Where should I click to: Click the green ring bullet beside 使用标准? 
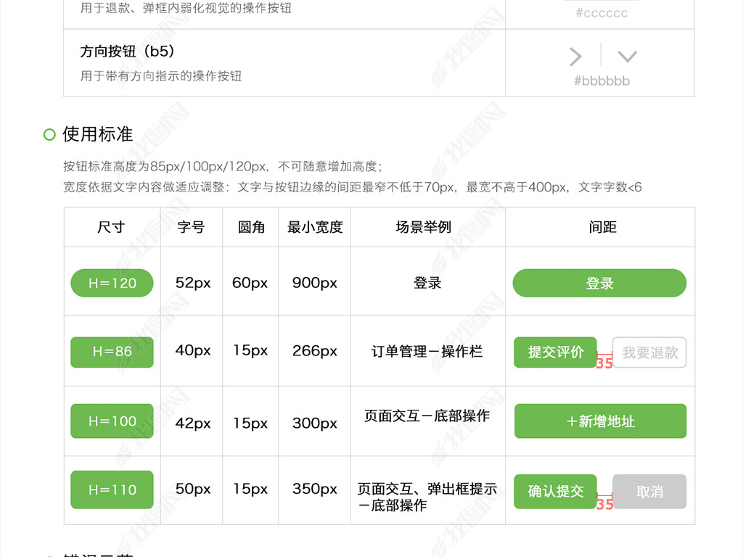[x=49, y=134]
